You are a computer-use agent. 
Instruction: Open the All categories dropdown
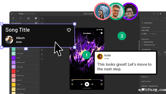(21, 23)
